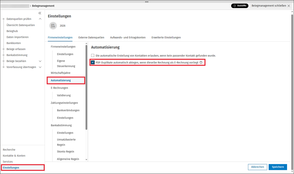Click the Abbrechen button

coord(257,167)
